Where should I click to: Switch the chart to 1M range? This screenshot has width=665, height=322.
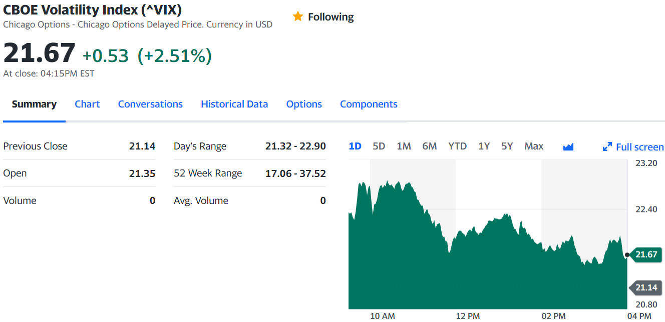click(x=404, y=146)
